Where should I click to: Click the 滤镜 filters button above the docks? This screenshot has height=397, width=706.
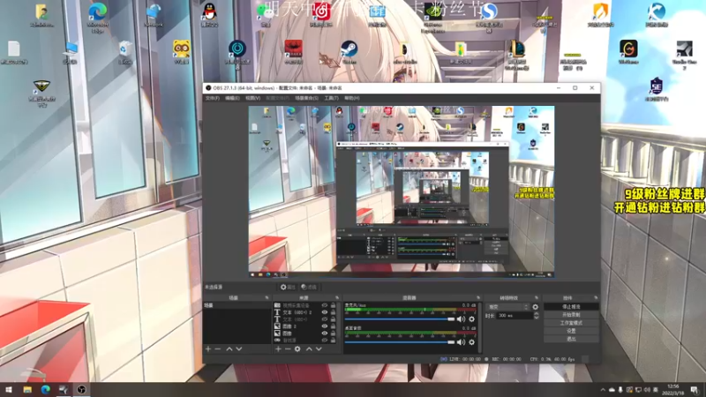coord(308,287)
